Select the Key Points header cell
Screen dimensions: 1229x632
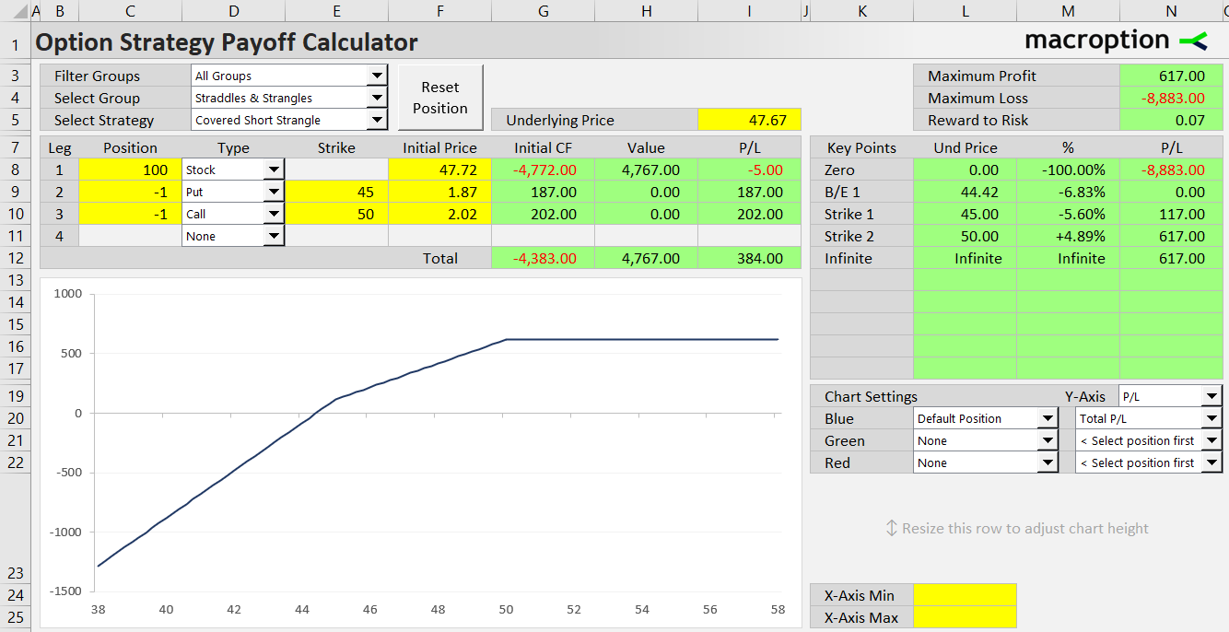click(x=861, y=147)
